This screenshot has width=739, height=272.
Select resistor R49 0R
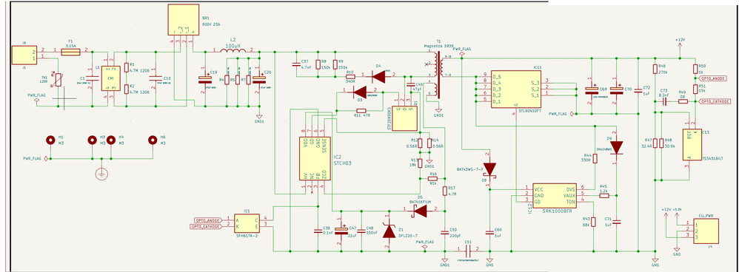(x=683, y=101)
